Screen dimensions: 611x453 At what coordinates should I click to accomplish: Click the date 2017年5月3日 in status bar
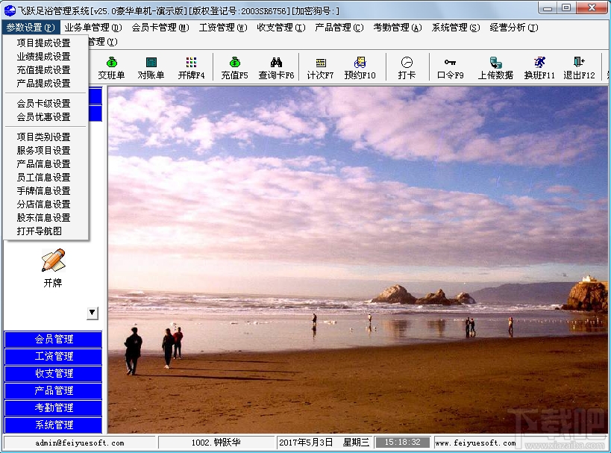tap(306, 443)
